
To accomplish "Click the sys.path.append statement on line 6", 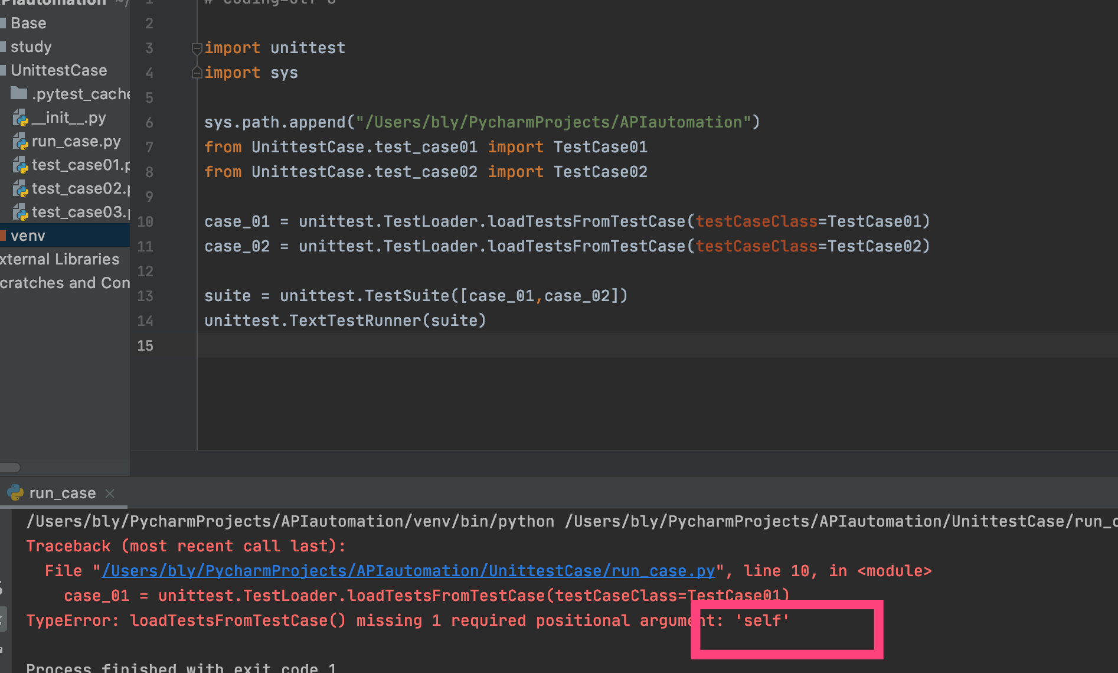I will pyautogui.click(x=482, y=122).
